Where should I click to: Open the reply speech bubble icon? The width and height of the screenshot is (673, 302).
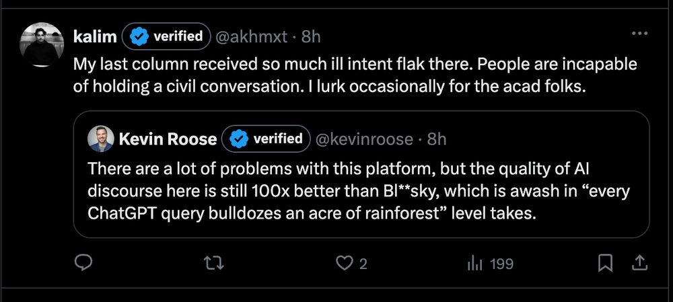(83, 264)
